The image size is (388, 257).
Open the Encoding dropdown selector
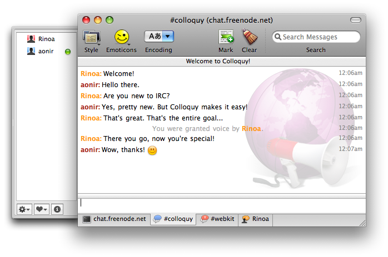[x=159, y=36]
